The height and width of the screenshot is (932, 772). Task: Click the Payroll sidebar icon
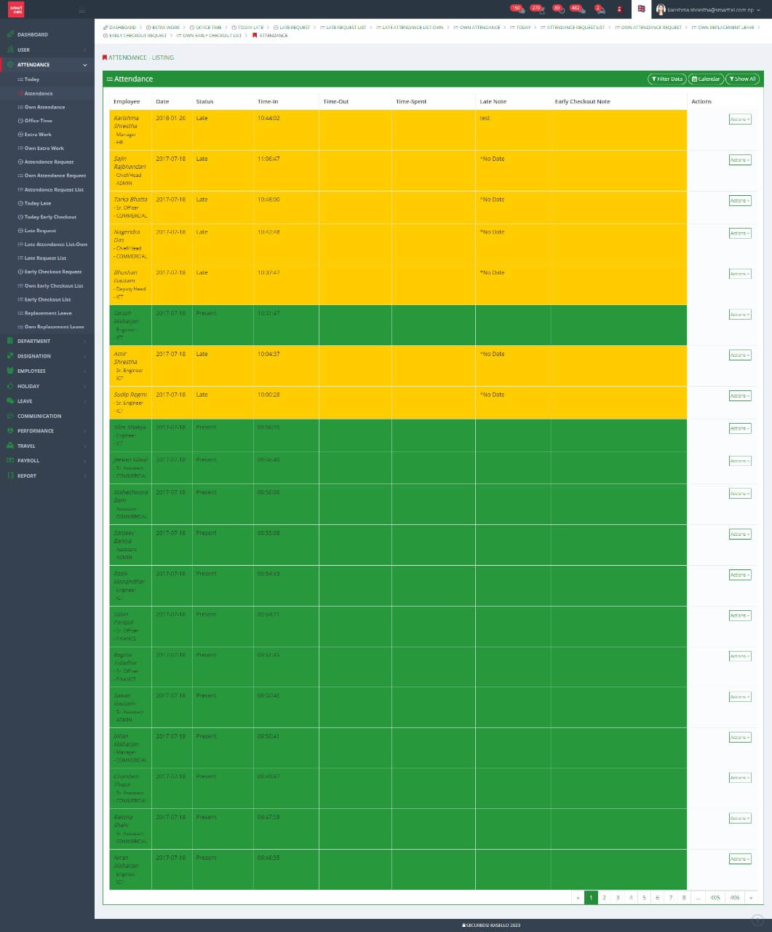point(10,461)
